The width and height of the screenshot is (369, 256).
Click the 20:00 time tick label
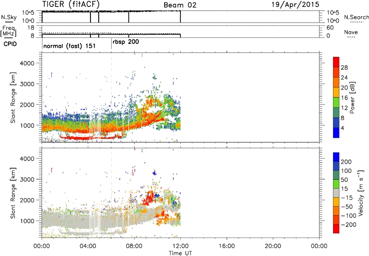pyautogui.click(x=273, y=246)
